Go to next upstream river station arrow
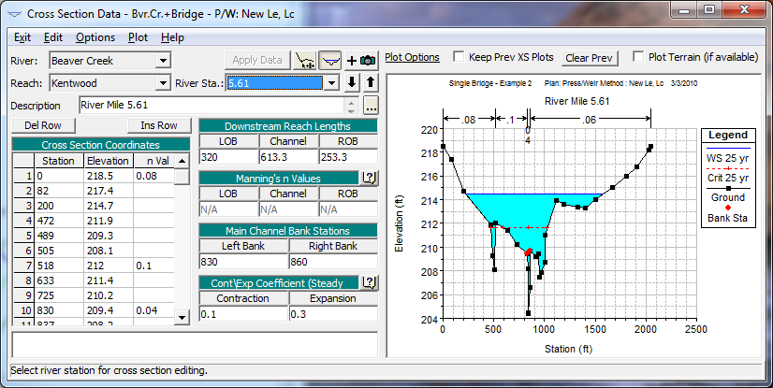Screen dimensions: 773x388 click(370, 83)
